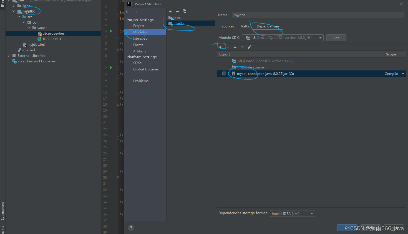Open the Structure tool window
This screenshot has height=234, width=408.
[3, 211]
